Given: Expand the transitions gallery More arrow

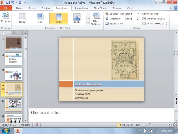Looking at the screenshot, I should coord(88,23).
